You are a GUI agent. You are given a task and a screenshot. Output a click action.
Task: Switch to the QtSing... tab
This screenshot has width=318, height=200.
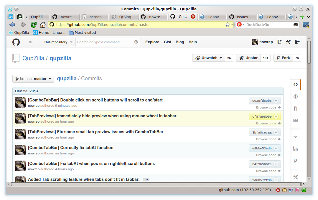(124, 17)
